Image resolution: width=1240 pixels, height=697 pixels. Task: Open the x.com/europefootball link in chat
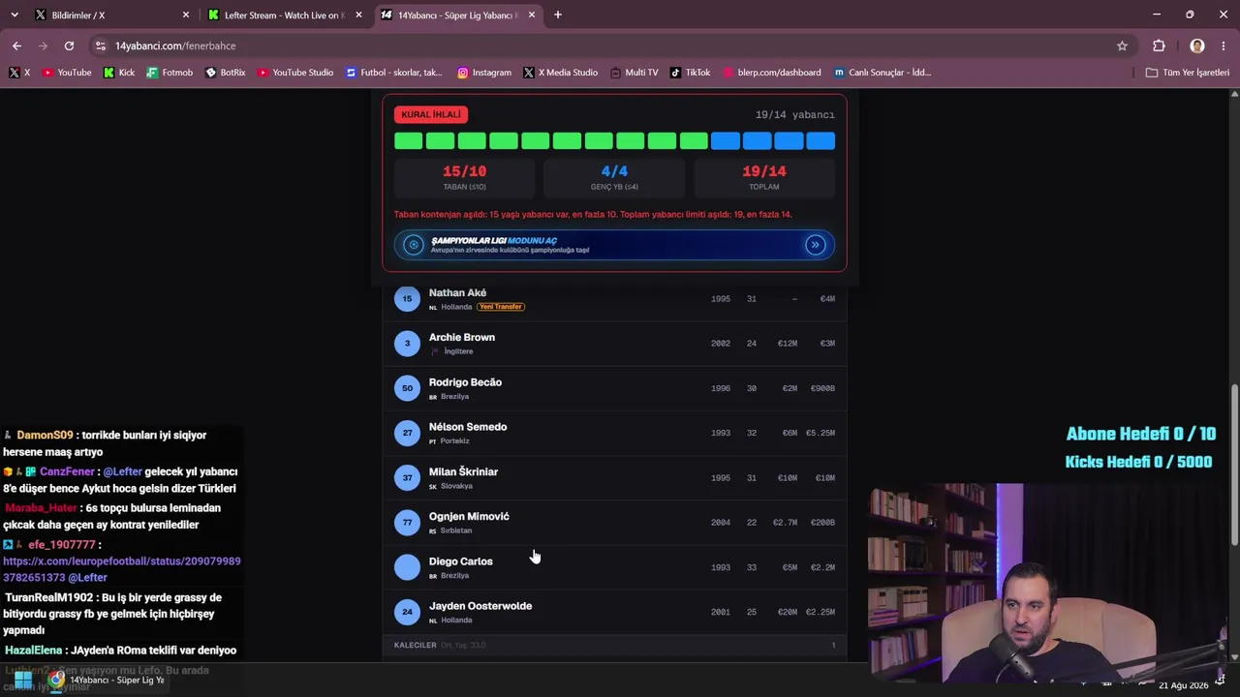[x=122, y=569]
